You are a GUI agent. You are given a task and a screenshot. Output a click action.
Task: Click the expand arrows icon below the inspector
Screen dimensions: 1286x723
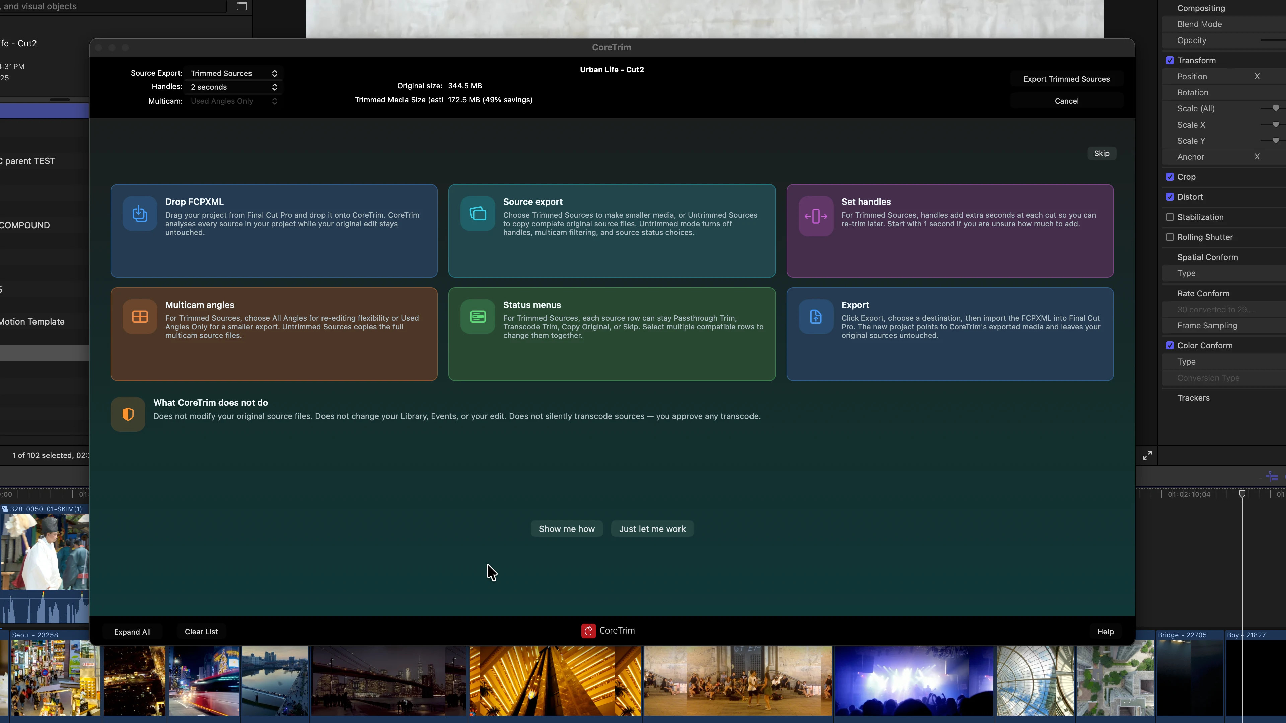[1147, 455]
